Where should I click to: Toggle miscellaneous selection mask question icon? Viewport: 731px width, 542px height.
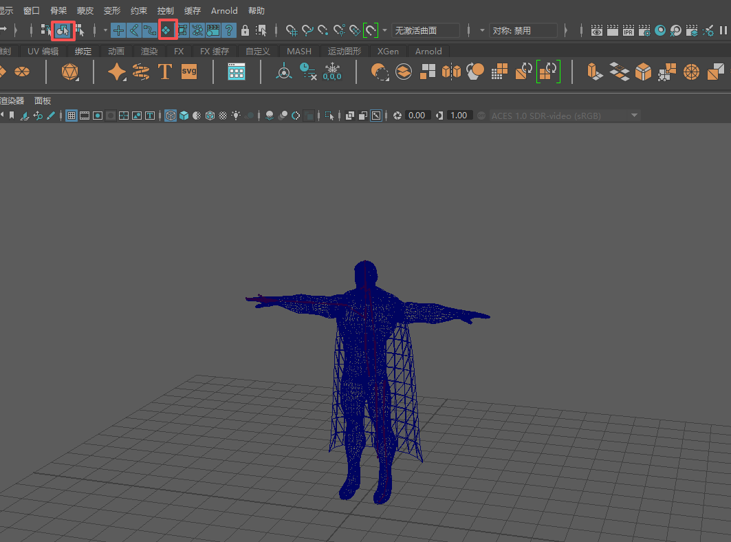coord(229,31)
